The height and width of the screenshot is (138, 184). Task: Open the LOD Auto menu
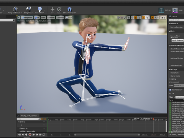point(60,18)
